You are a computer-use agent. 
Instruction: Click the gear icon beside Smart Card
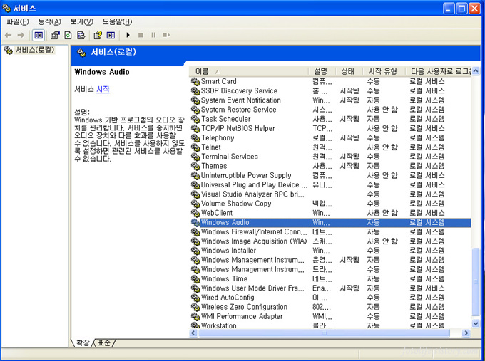point(195,81)
